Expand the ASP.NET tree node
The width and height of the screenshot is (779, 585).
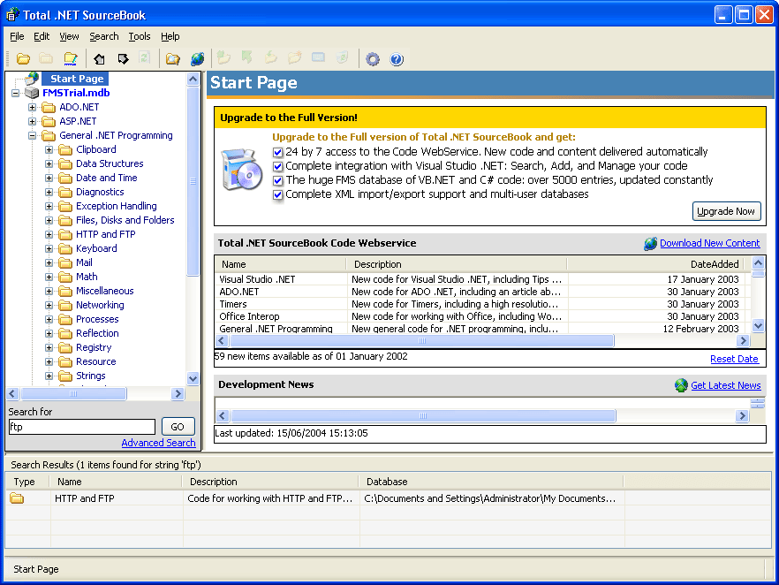33,121
